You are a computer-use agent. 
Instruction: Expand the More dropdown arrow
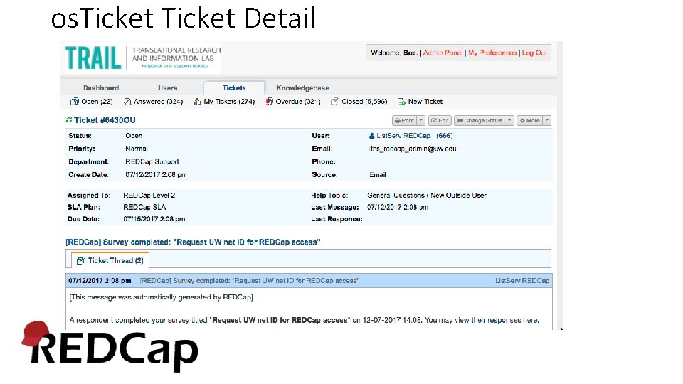pyautogui.click(x=547, y=121)
